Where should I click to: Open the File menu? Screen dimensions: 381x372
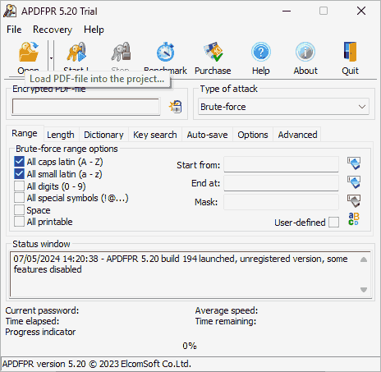14,30
